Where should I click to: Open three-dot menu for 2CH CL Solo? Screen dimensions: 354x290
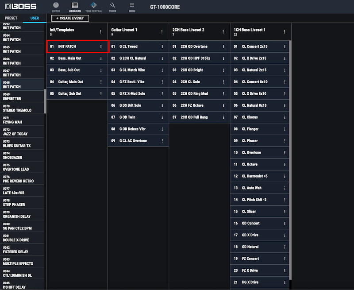click(x=223, y=82)
